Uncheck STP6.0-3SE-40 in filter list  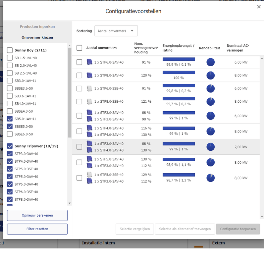10,192
